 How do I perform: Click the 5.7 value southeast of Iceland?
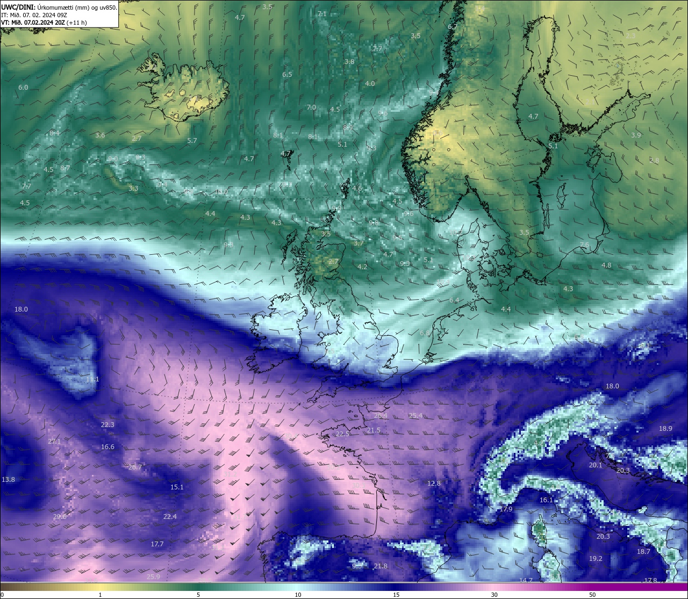click(192, 141)
